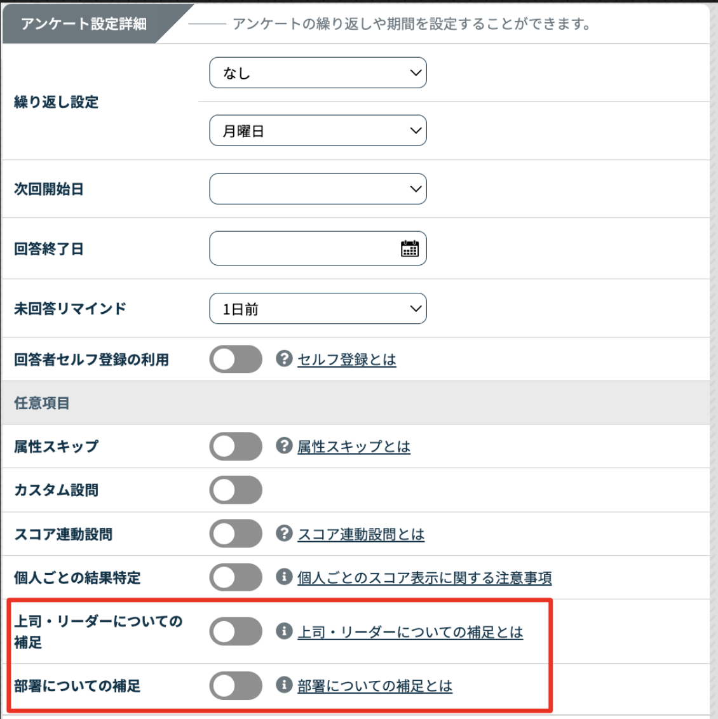Click the カスタム設問 label
718x719 pixels.
tap(56, 490)
